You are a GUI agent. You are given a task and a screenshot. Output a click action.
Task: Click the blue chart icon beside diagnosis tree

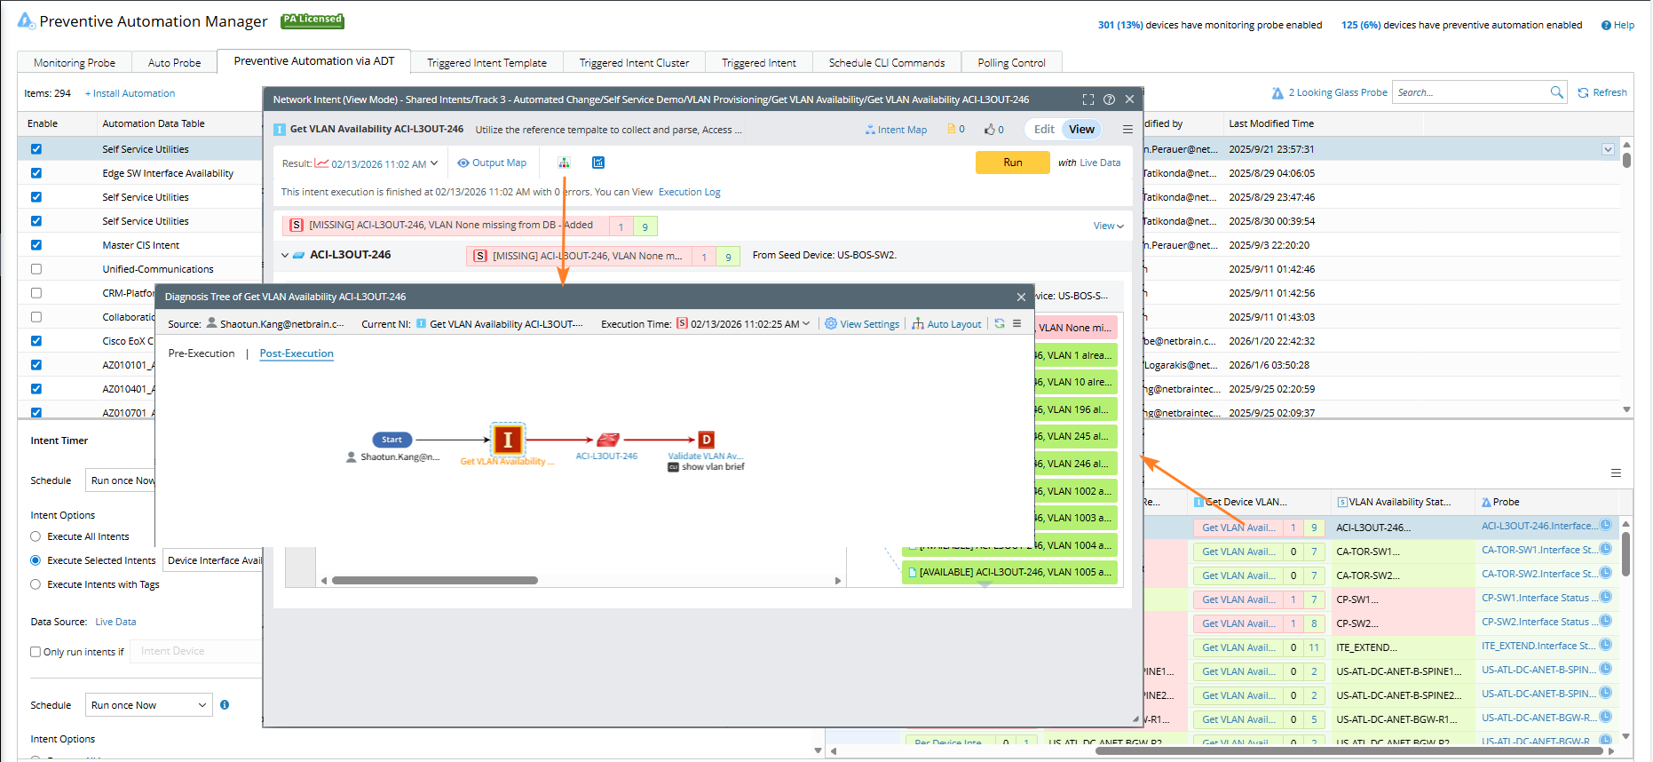598,163
